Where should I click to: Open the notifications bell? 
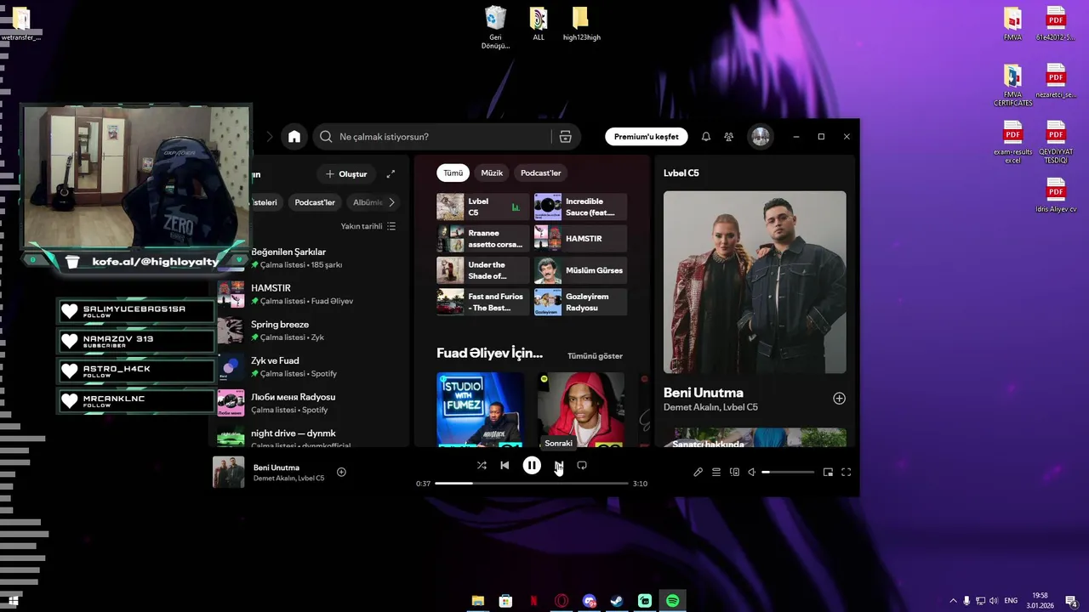pyautogui.click(x=705, y=137)
